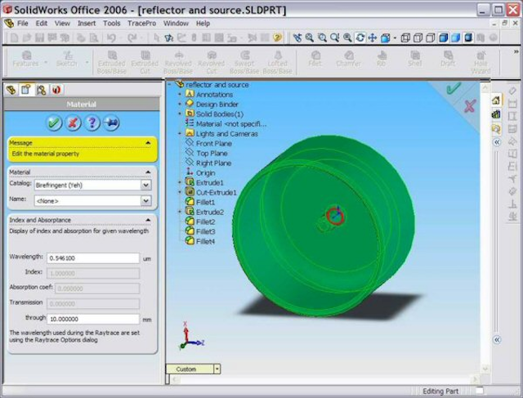Open the File menu
The width and height of the screenshot is (523, 398).
click(23, 24)
